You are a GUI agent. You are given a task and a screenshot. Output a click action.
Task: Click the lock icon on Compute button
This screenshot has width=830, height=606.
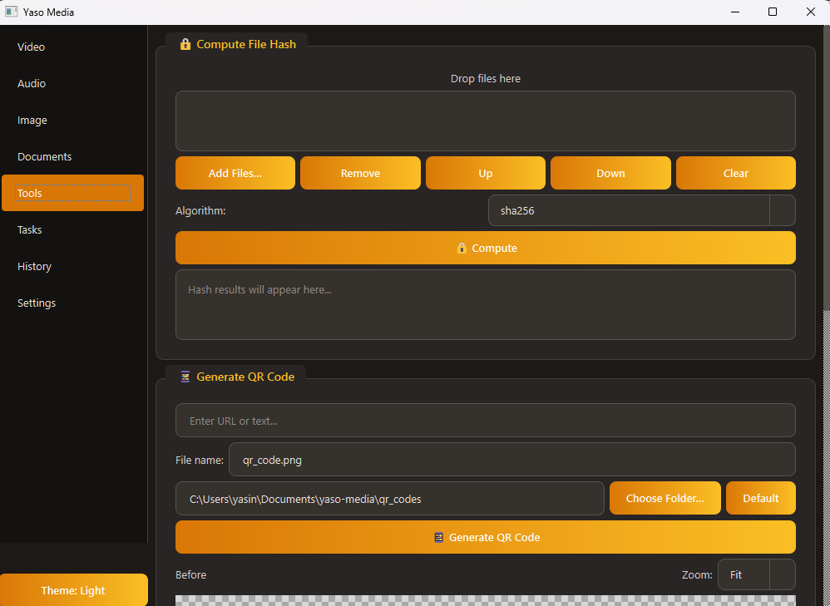coord(462,248)
